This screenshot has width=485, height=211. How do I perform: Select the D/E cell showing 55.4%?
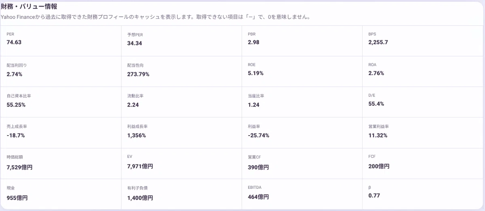pyautogui.click(x=424, y=102)
